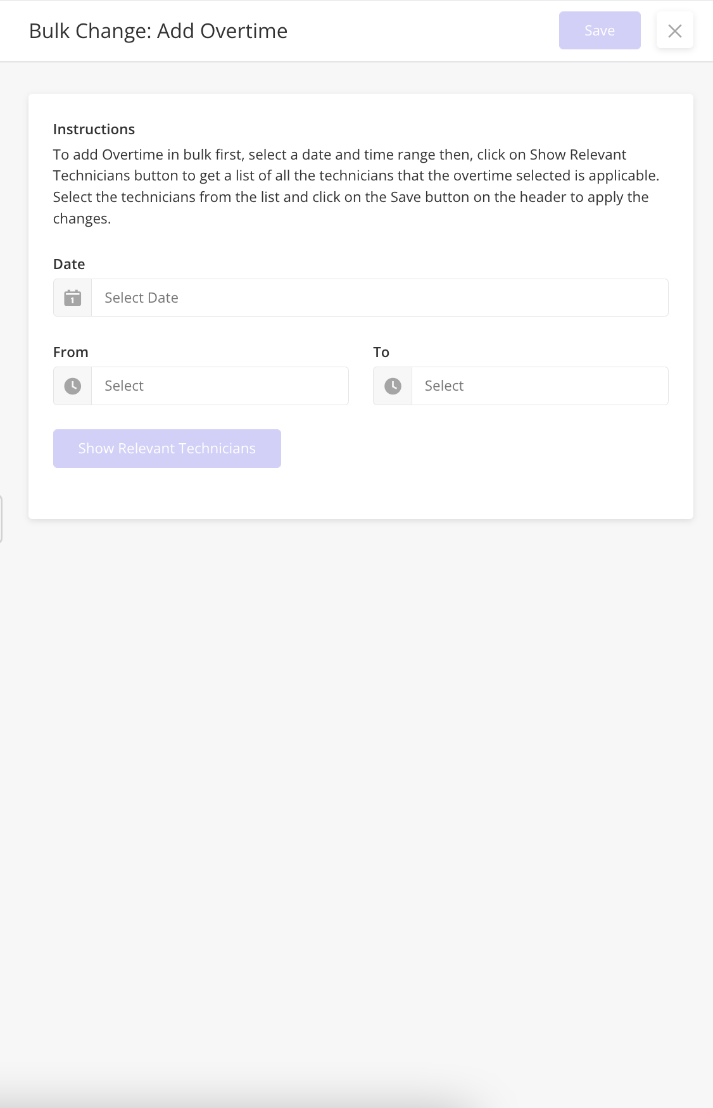This screenshot has width=713, height=1108.
Task: Click the calendar icon beside Select Date
Action: (x=73, y=298)
